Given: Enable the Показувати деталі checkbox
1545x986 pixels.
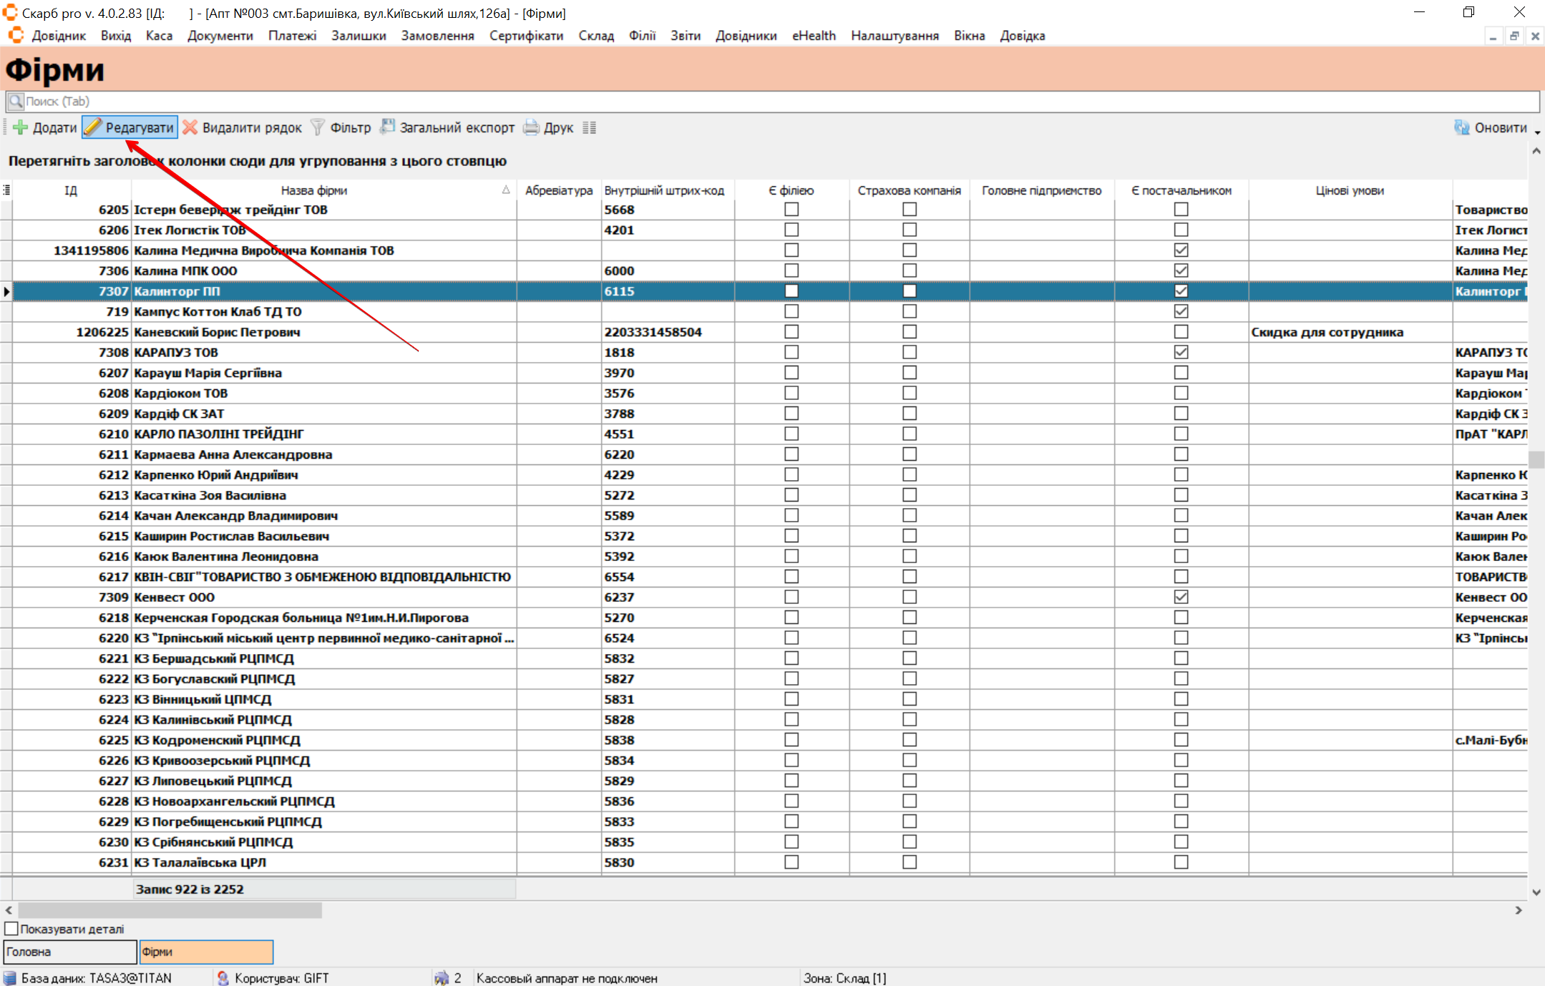Looking at the screenshot, I should coord(11,929).
